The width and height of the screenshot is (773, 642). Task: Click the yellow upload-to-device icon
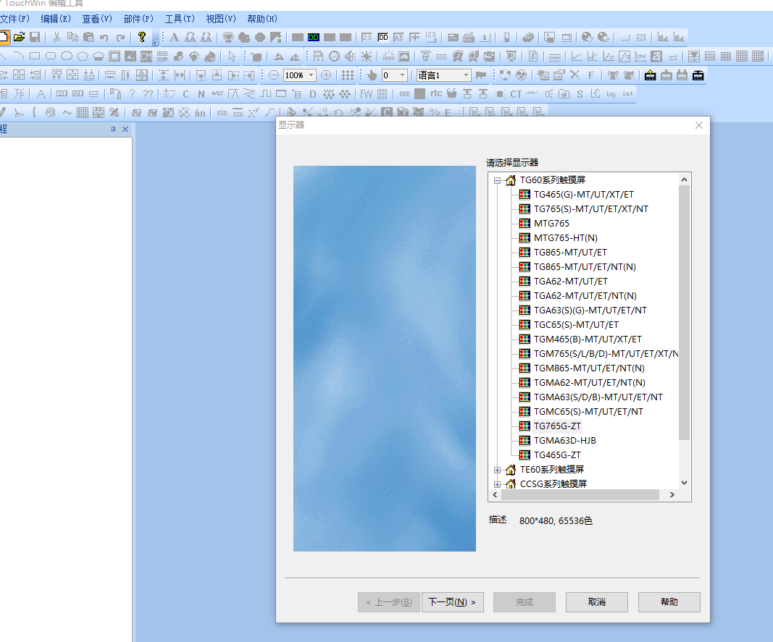point(651,75)
